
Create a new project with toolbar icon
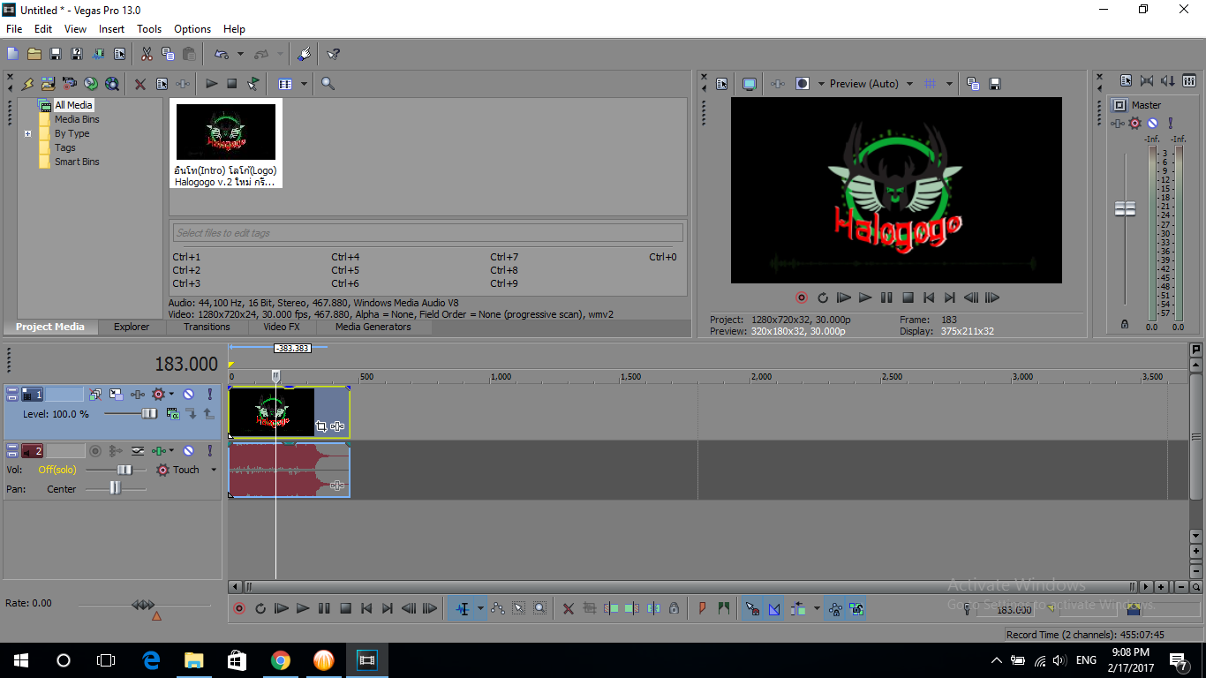(x=13, y=54)
